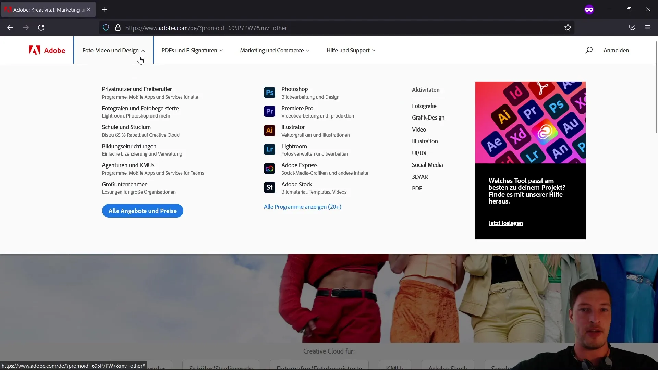Bookmark this page with the star icon
This screenshot has width=658, height=370.
[568, 28]
